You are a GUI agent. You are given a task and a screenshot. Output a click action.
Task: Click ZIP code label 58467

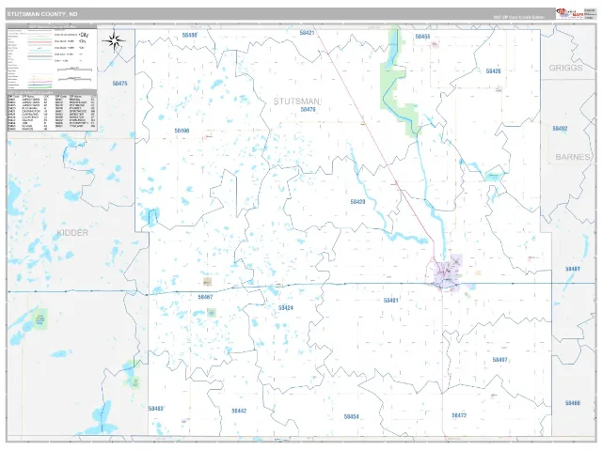click(205, 297)
